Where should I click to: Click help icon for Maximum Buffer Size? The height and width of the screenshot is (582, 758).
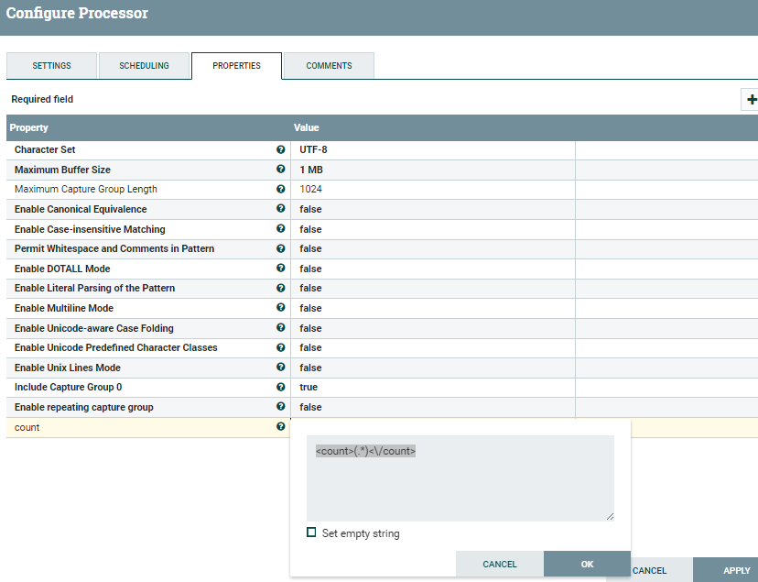(x=281, y=170)
